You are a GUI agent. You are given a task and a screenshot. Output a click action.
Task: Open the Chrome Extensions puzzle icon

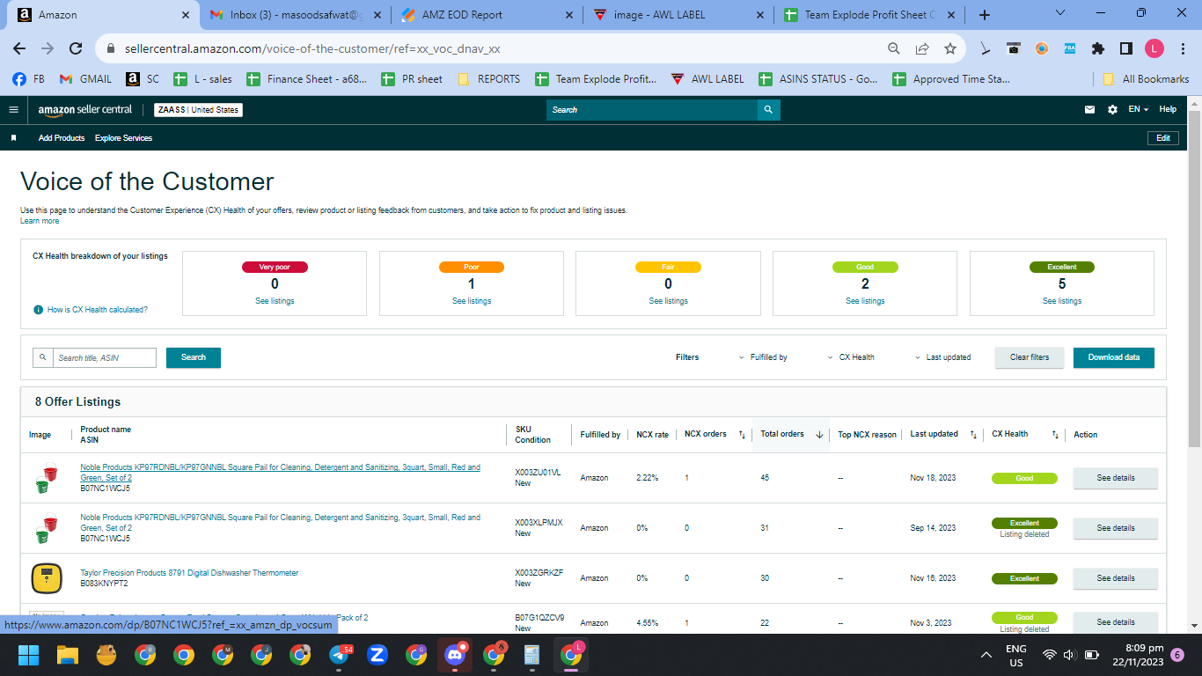tap(1098, 48)
